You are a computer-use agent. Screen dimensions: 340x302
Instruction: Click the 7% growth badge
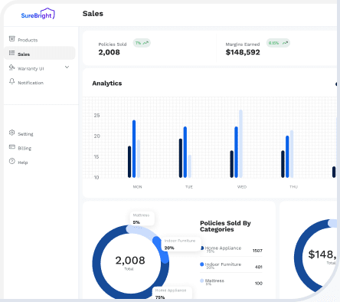tap(142, 43)
